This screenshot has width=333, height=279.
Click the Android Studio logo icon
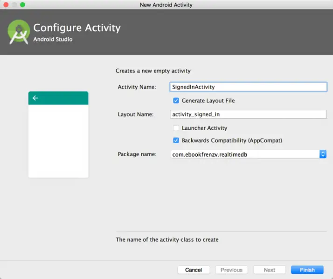click(19, 32)
